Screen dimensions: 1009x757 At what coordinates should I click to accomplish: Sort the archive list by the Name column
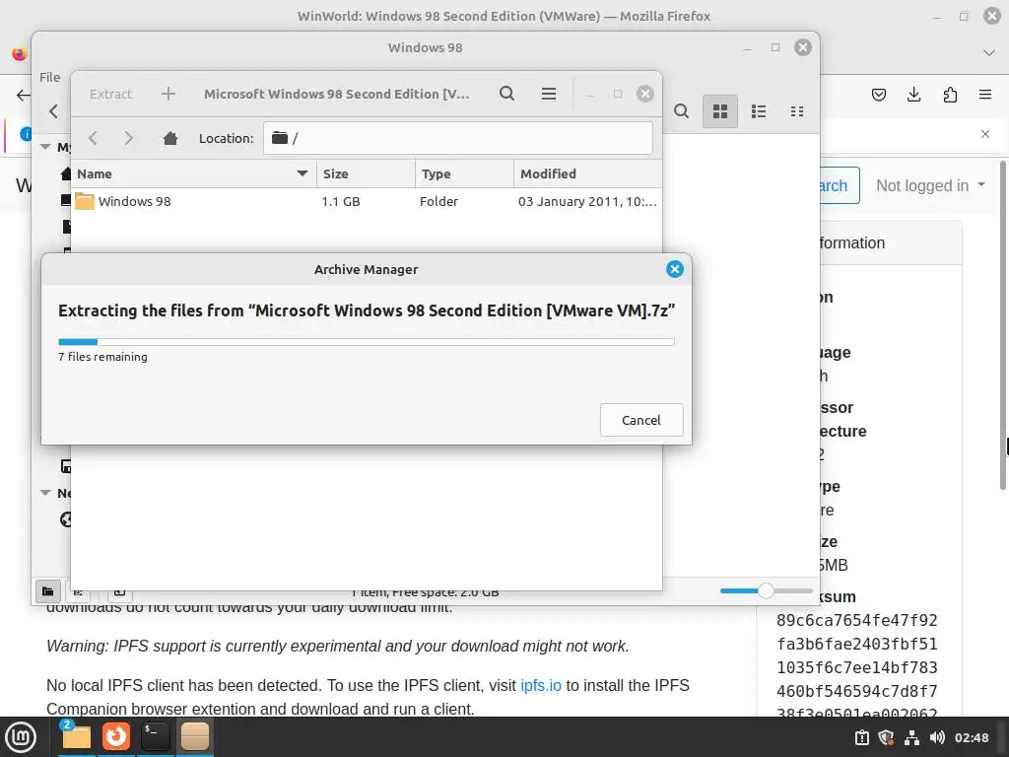tap(193, 173)
